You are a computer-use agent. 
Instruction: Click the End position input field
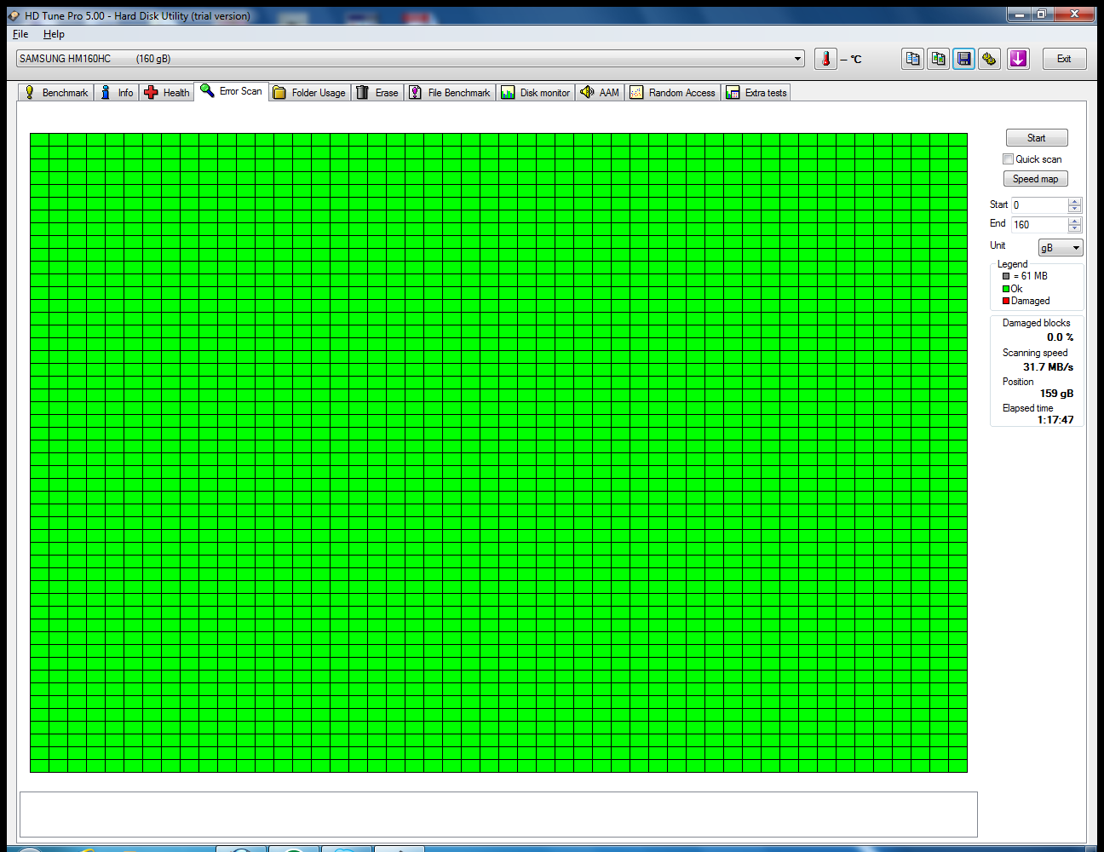point(1039,225)
